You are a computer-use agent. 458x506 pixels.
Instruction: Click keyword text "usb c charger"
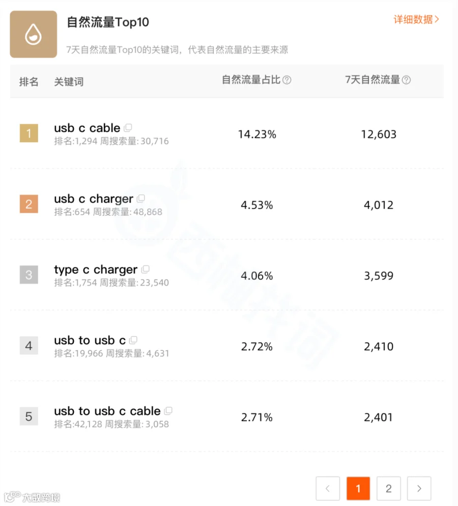tap(94, 199)
